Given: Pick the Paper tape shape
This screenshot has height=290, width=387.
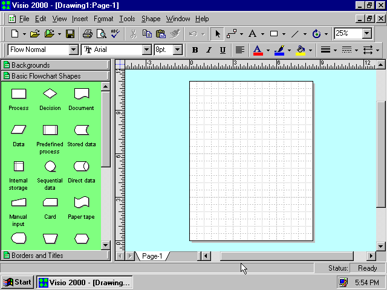Looking at the screenshot, I should tap(82, 202).
